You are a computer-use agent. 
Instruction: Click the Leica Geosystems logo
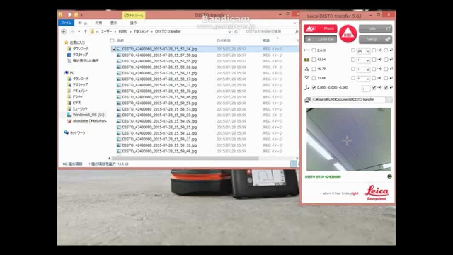click(377, 193)
